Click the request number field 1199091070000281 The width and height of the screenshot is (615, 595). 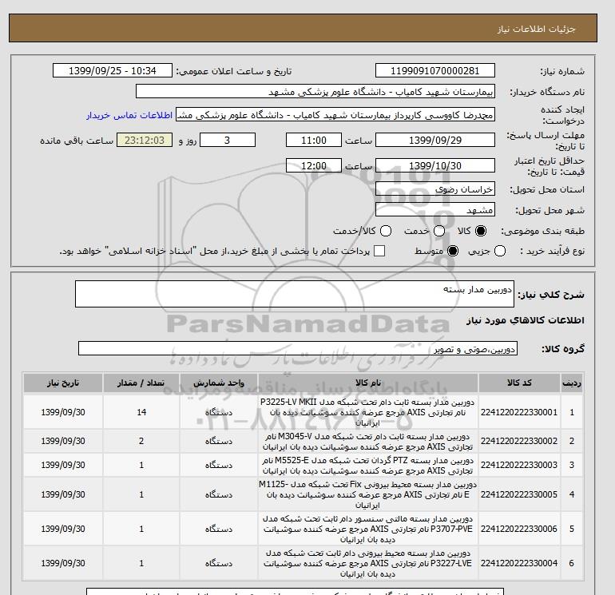tap(435, 70)
